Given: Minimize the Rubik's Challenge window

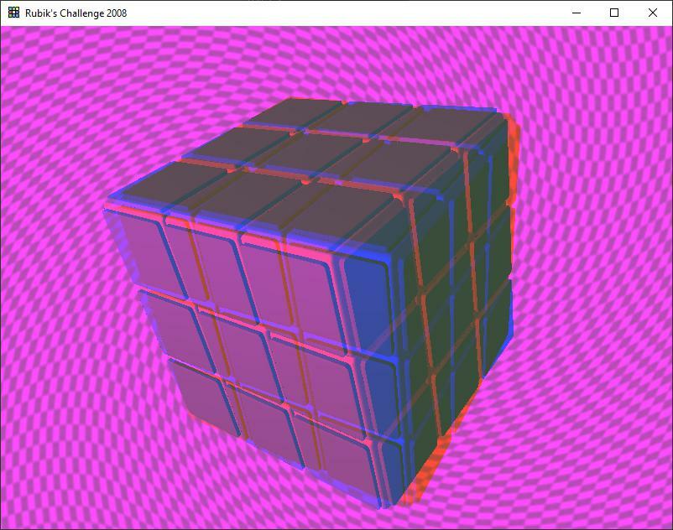Looking at the screenshot, I should pyautogui.click(x=576, y=13).
